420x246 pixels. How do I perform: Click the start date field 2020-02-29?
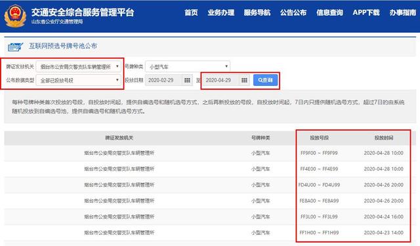163,80
